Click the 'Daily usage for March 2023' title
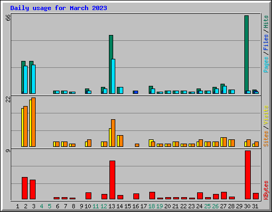272x212 pixels. 58,8
